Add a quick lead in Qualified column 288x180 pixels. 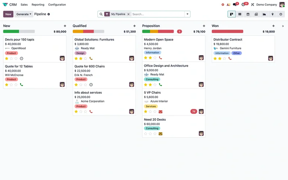(x=135, y=26)
